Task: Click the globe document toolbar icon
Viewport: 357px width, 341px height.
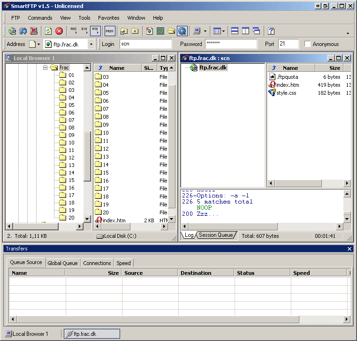Action: [x=149, y=31]
